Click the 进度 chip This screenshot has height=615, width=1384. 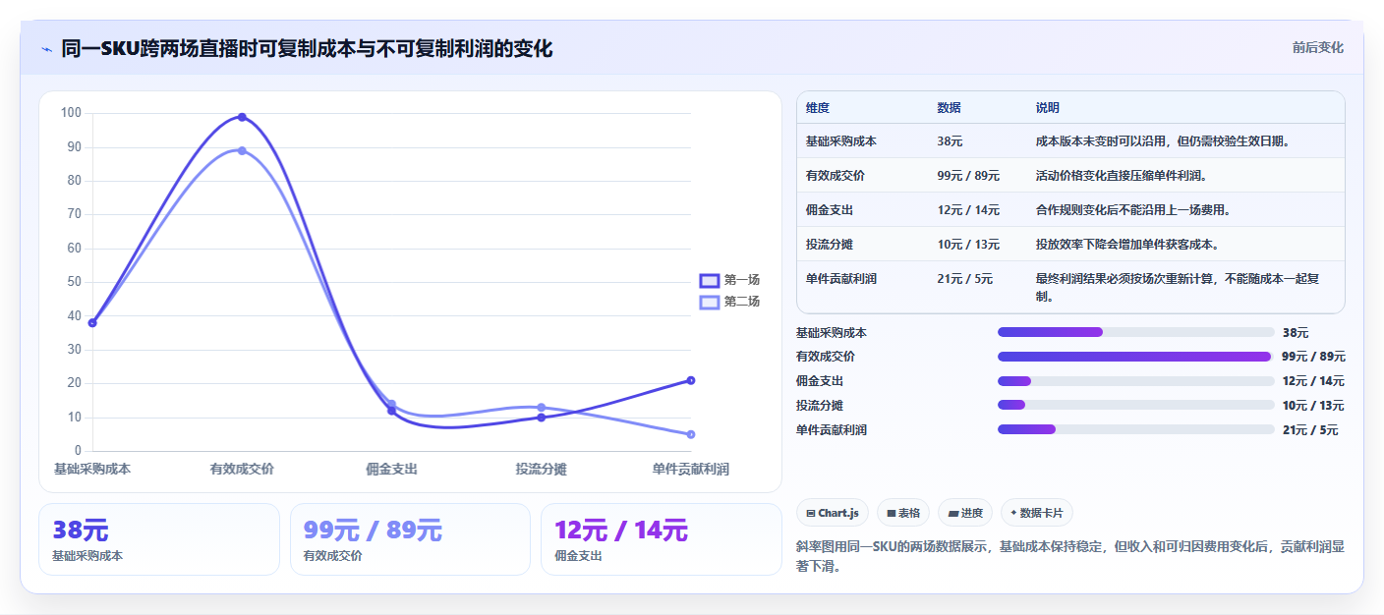[x=965, y=513]
